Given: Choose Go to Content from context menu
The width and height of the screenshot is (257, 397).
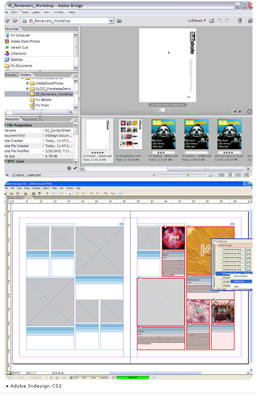Looking at the screenshot, I should (241, 276).
